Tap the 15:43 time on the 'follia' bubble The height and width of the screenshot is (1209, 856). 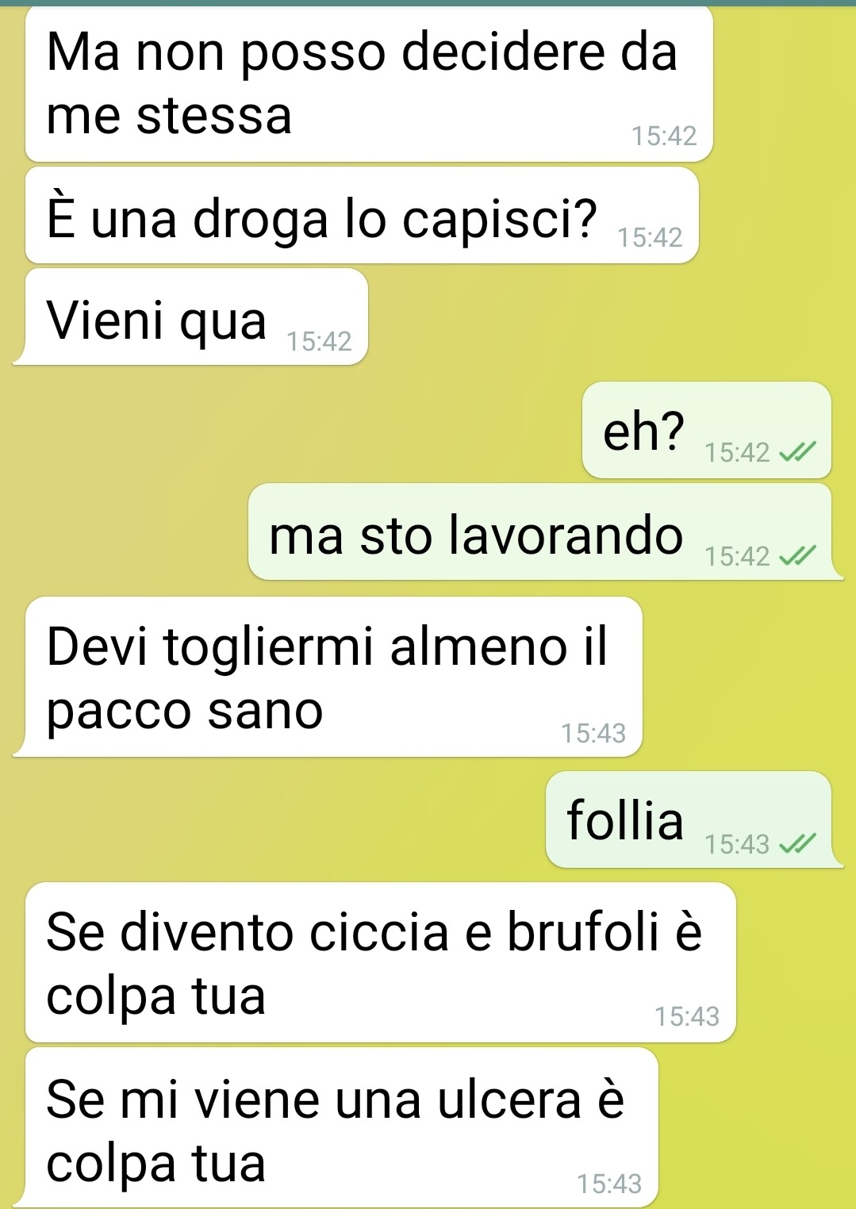[x=737, y=844]
